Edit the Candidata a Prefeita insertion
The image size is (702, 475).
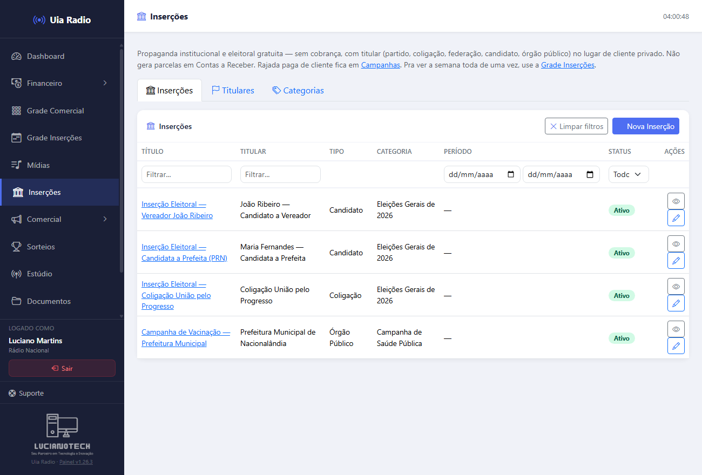coord(676,260)
